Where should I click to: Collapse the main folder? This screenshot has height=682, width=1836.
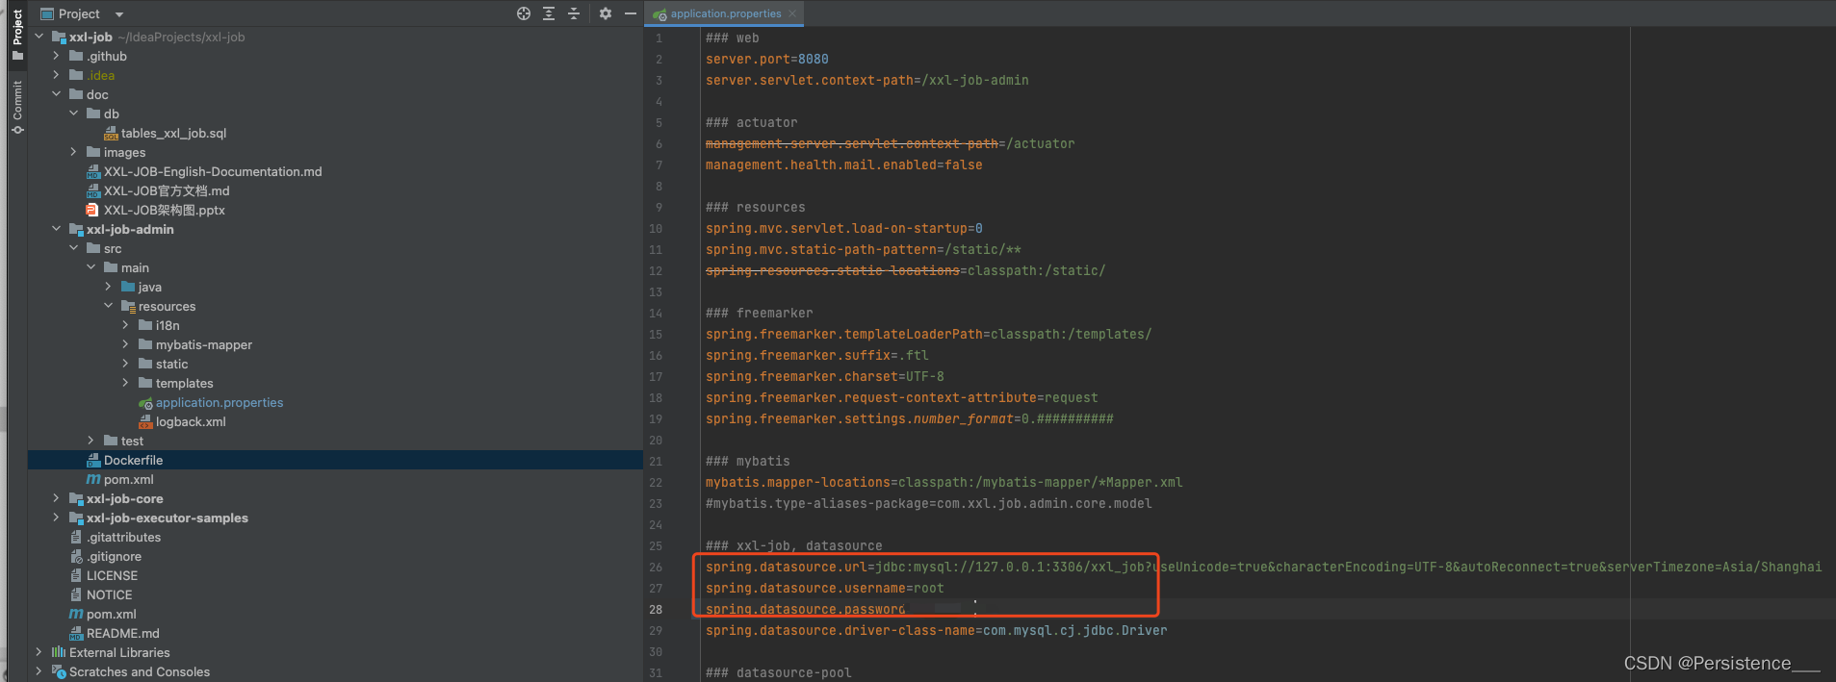[91, 267]
